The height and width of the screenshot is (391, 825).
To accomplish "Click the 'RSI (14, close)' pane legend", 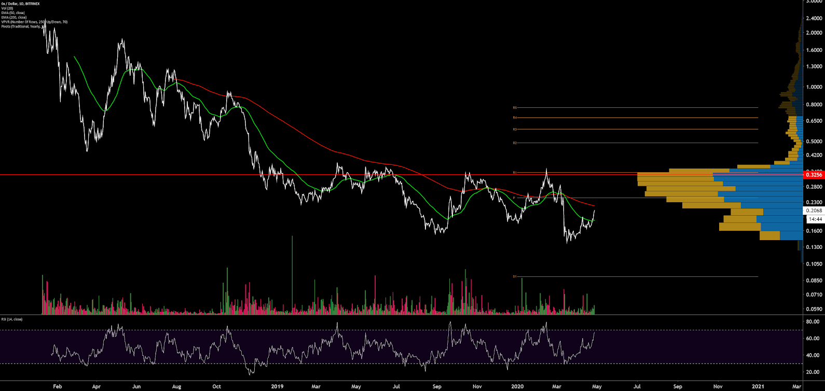I will coord(12,319).
